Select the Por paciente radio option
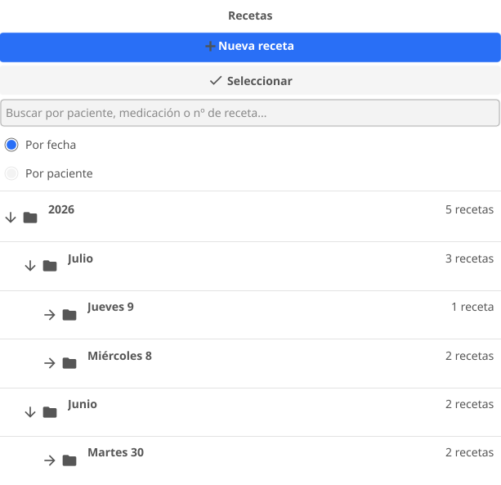This screenshot has height=485, width=501. pos(11,173)
